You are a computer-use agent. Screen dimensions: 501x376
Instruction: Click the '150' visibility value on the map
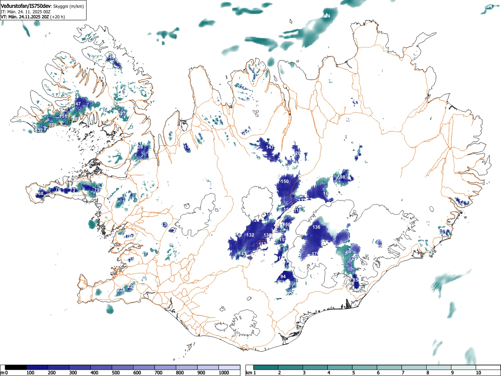click(x=285, y=181)
